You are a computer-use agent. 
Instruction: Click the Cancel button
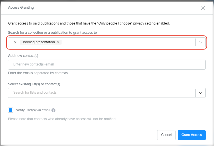click(166, 135)
